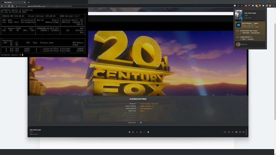Click the Not secure site info indicator
The width and height of the screenshot is (276, 155).
click(x=21, y=6)
